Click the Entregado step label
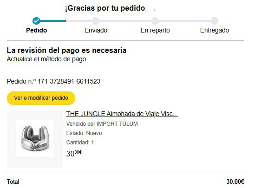Viewport: 254px width, 188px height. click(215, 30)
